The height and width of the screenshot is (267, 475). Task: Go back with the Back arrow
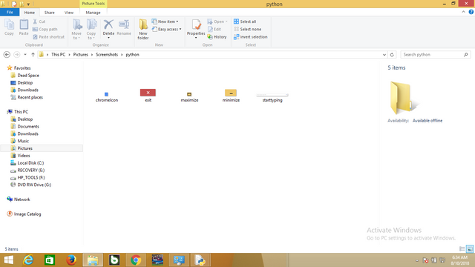(x=7, y=54)
